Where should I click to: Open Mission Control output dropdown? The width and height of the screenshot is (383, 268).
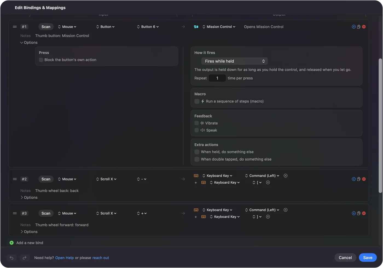(x=219, y=27)
